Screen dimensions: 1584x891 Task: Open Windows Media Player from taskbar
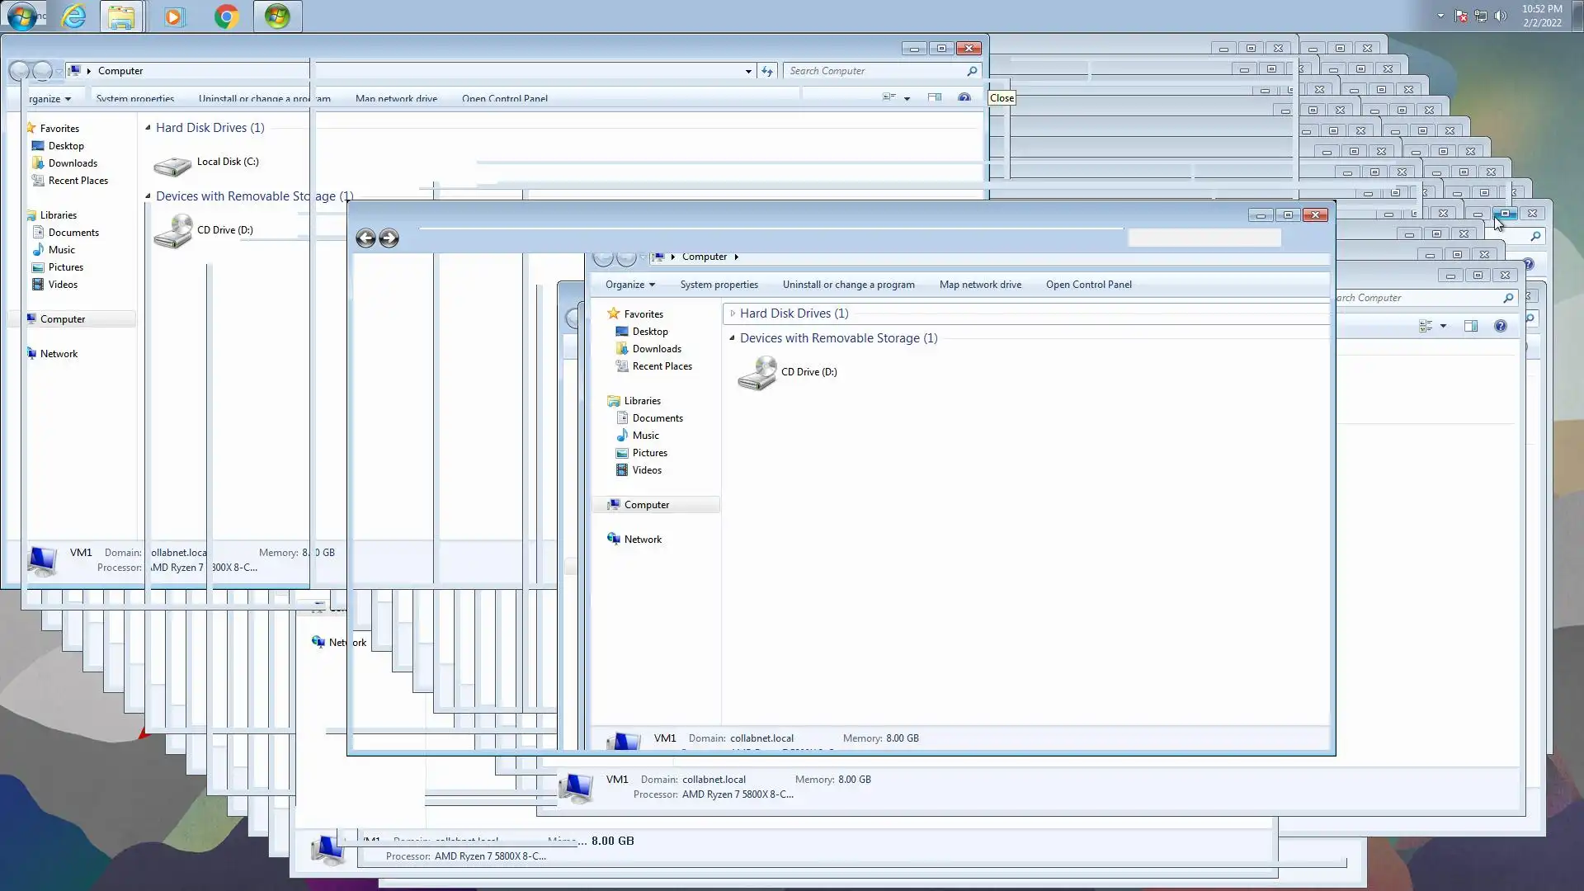(174, 16)
